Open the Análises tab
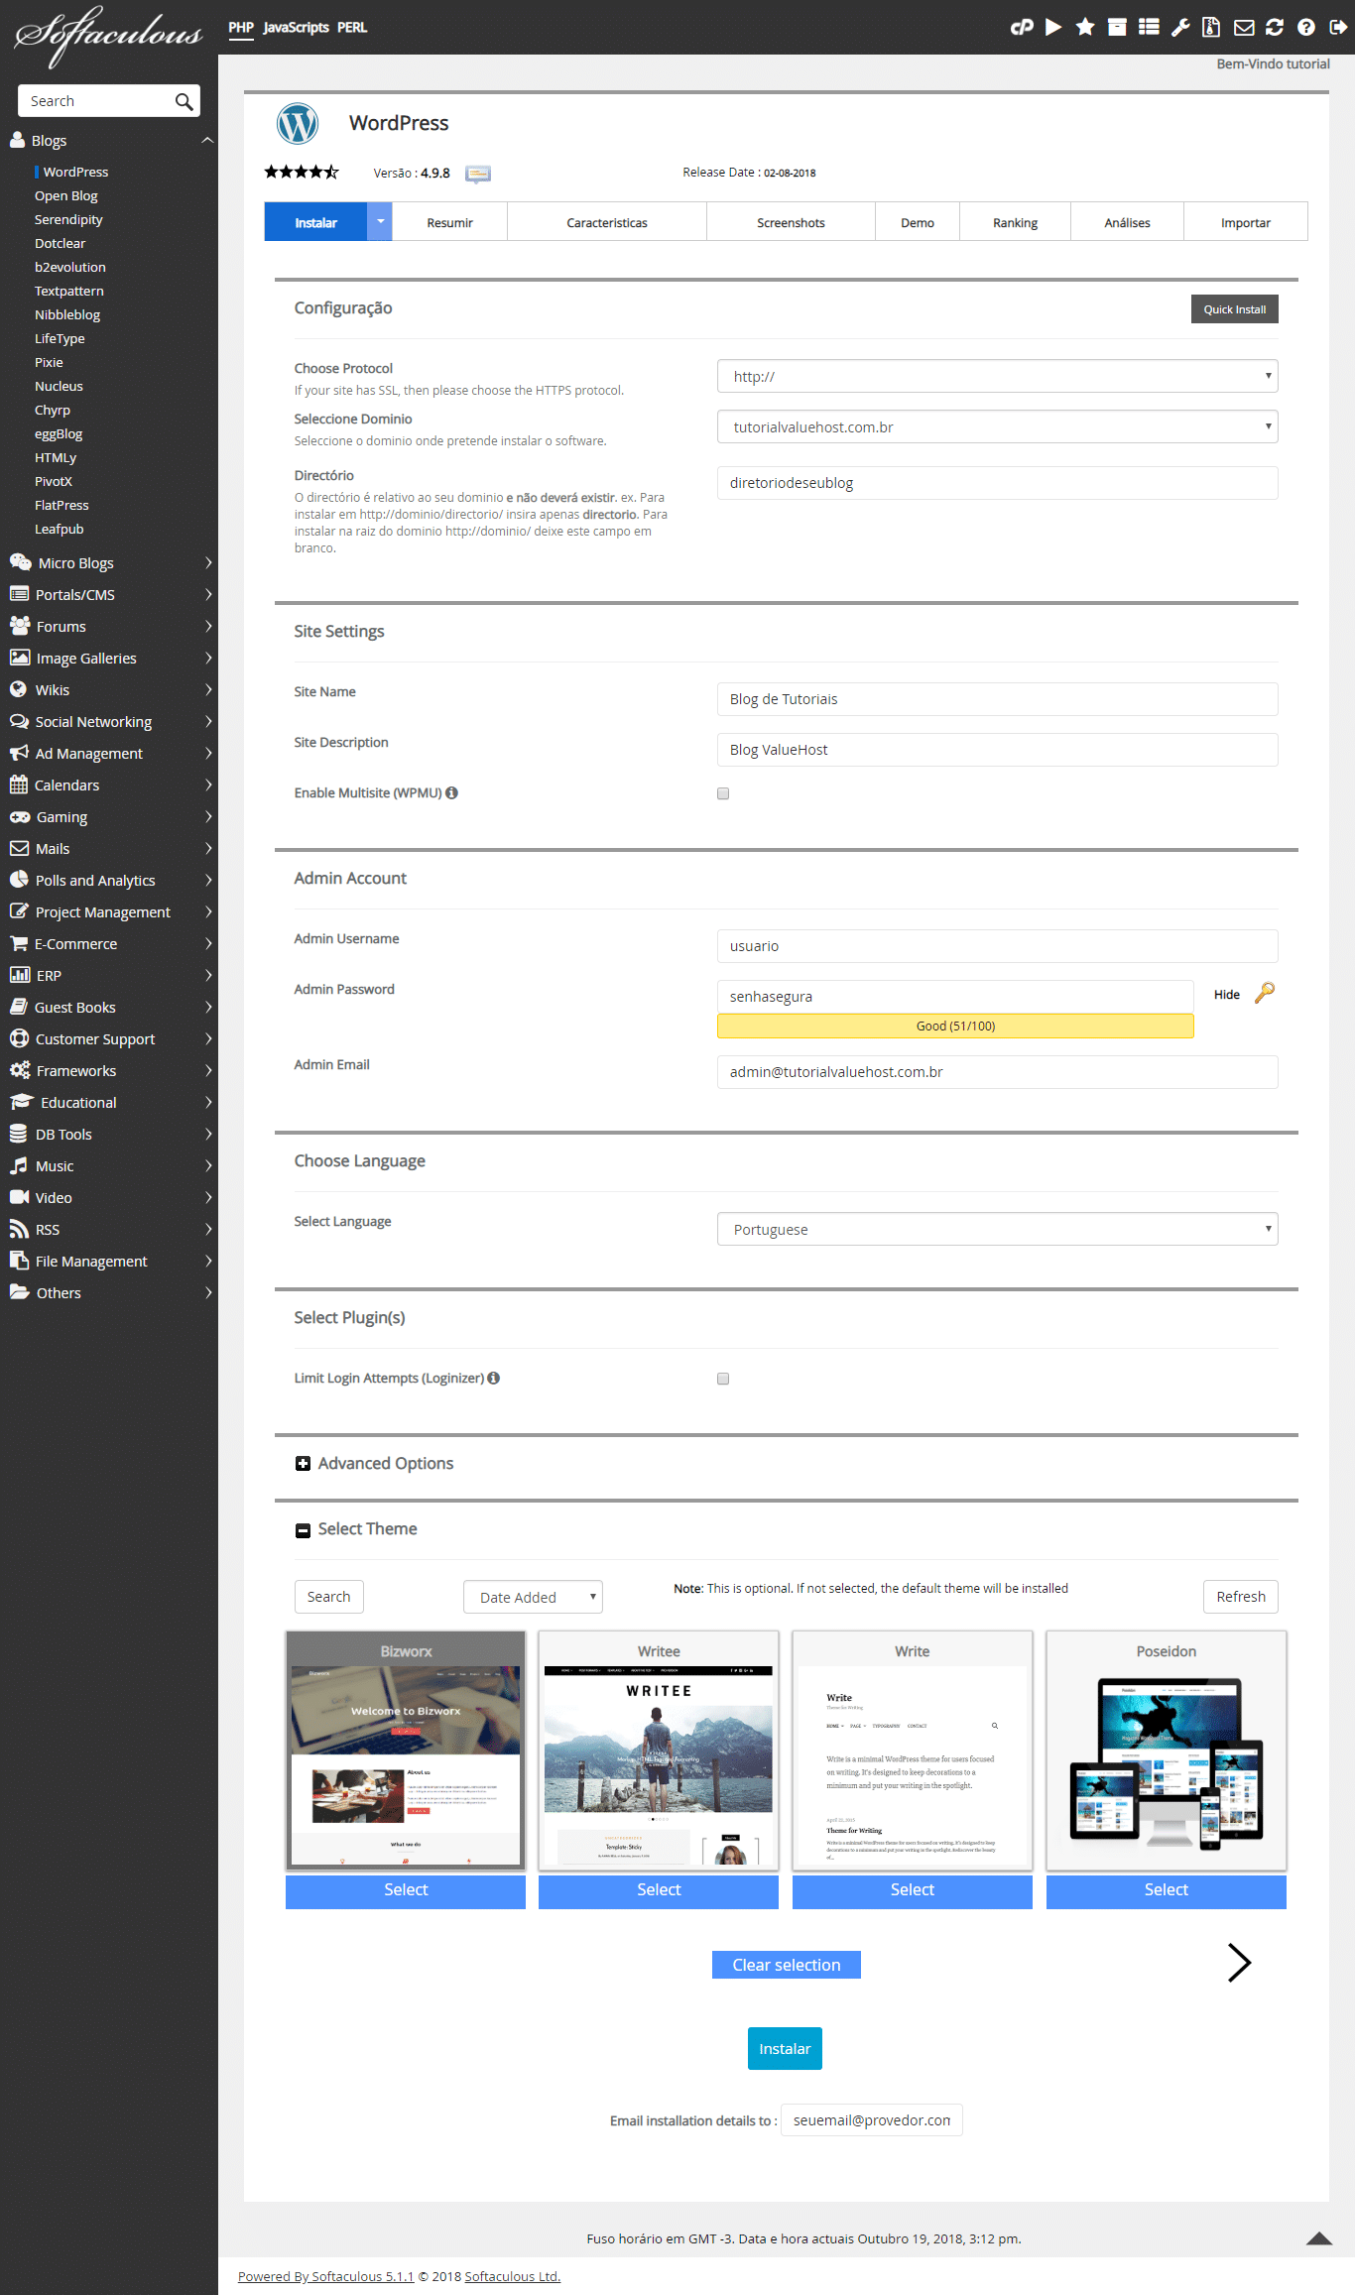The height and width of the screenshot is (2295, 1355). tap(1127, 222)
